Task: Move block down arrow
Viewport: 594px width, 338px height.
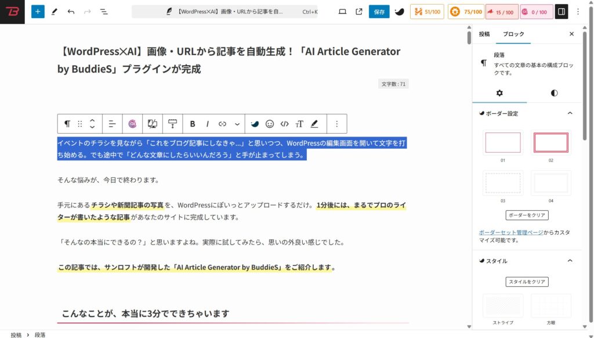Action: pos(92,127)
